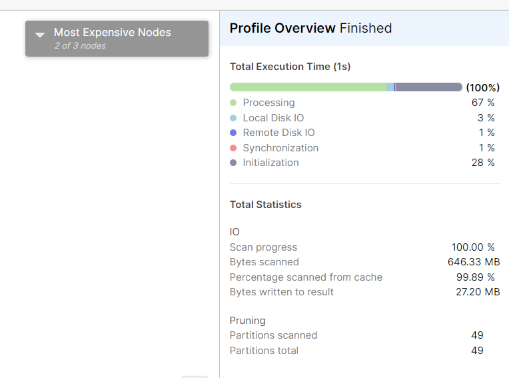
Task: Click the red Synchronization legend dot
Action: click(233, 148)
